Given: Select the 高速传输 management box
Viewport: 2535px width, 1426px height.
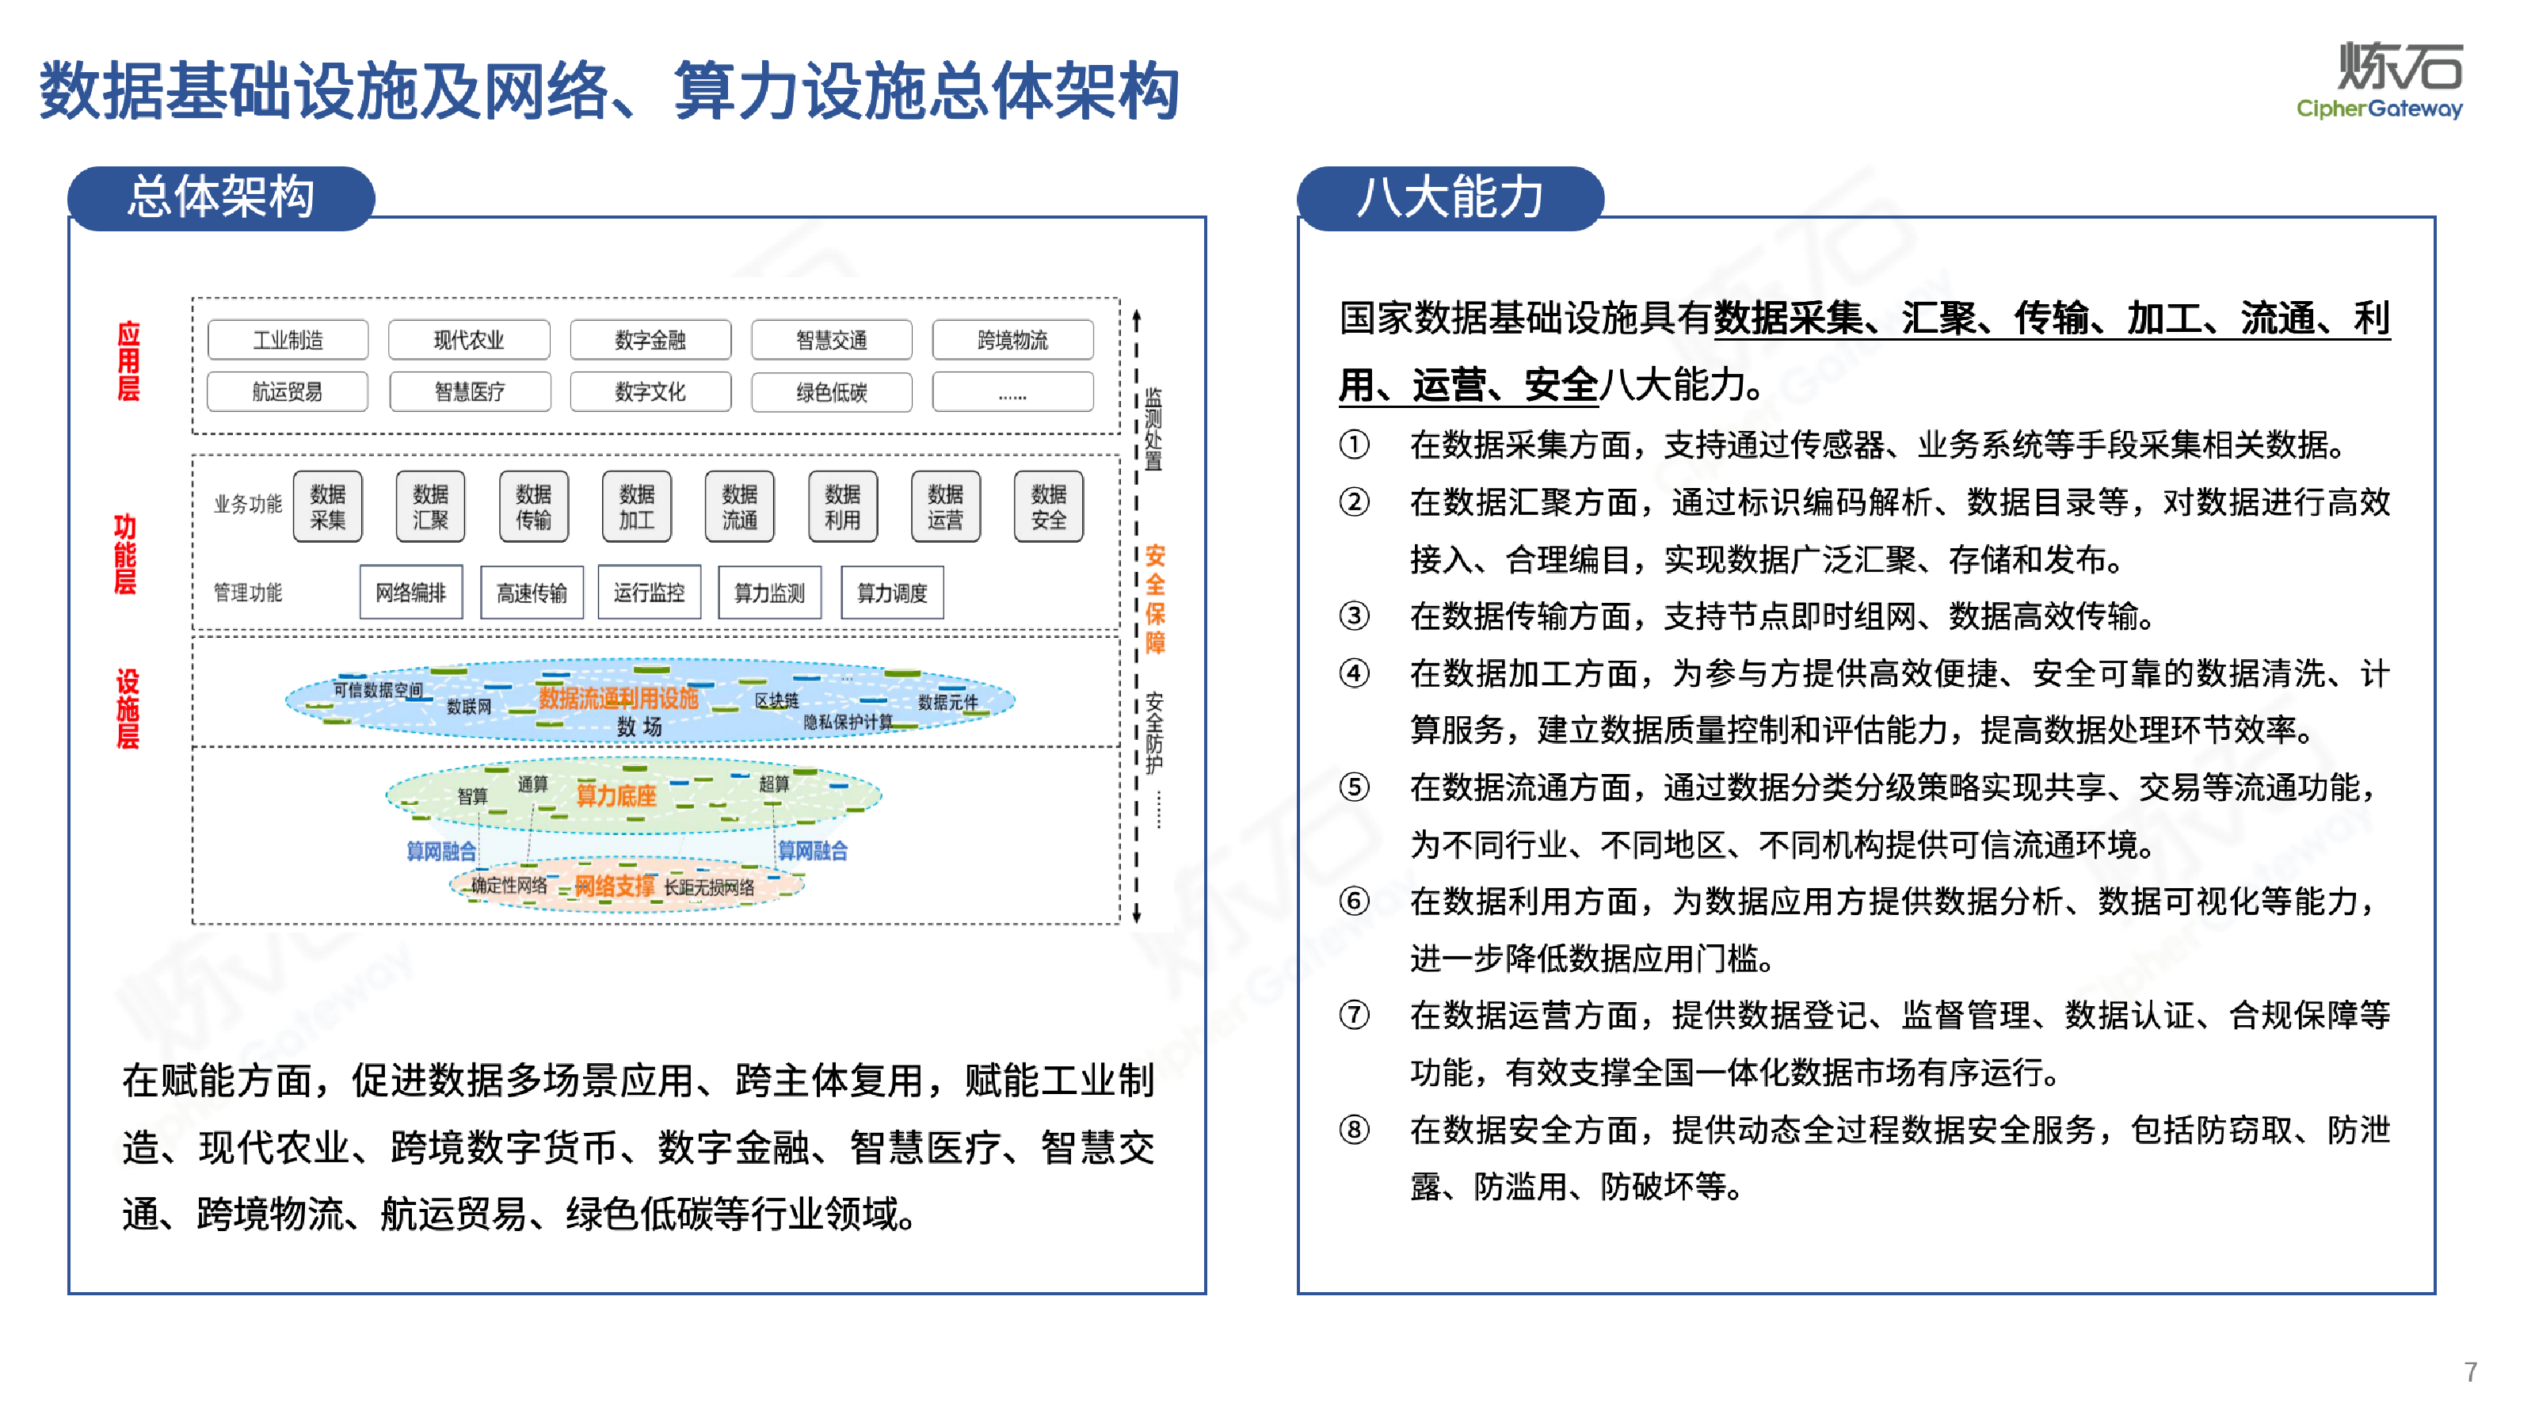Looking at the screenshot, I should [532, 593].
